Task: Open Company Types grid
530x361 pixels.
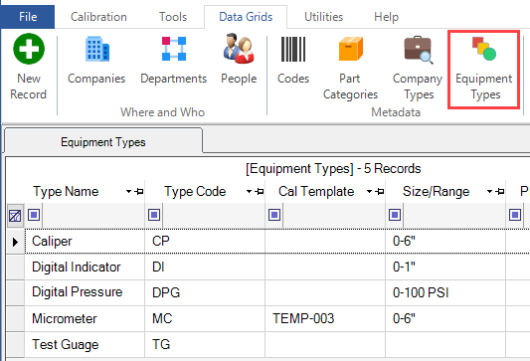Action: [418, 68]
